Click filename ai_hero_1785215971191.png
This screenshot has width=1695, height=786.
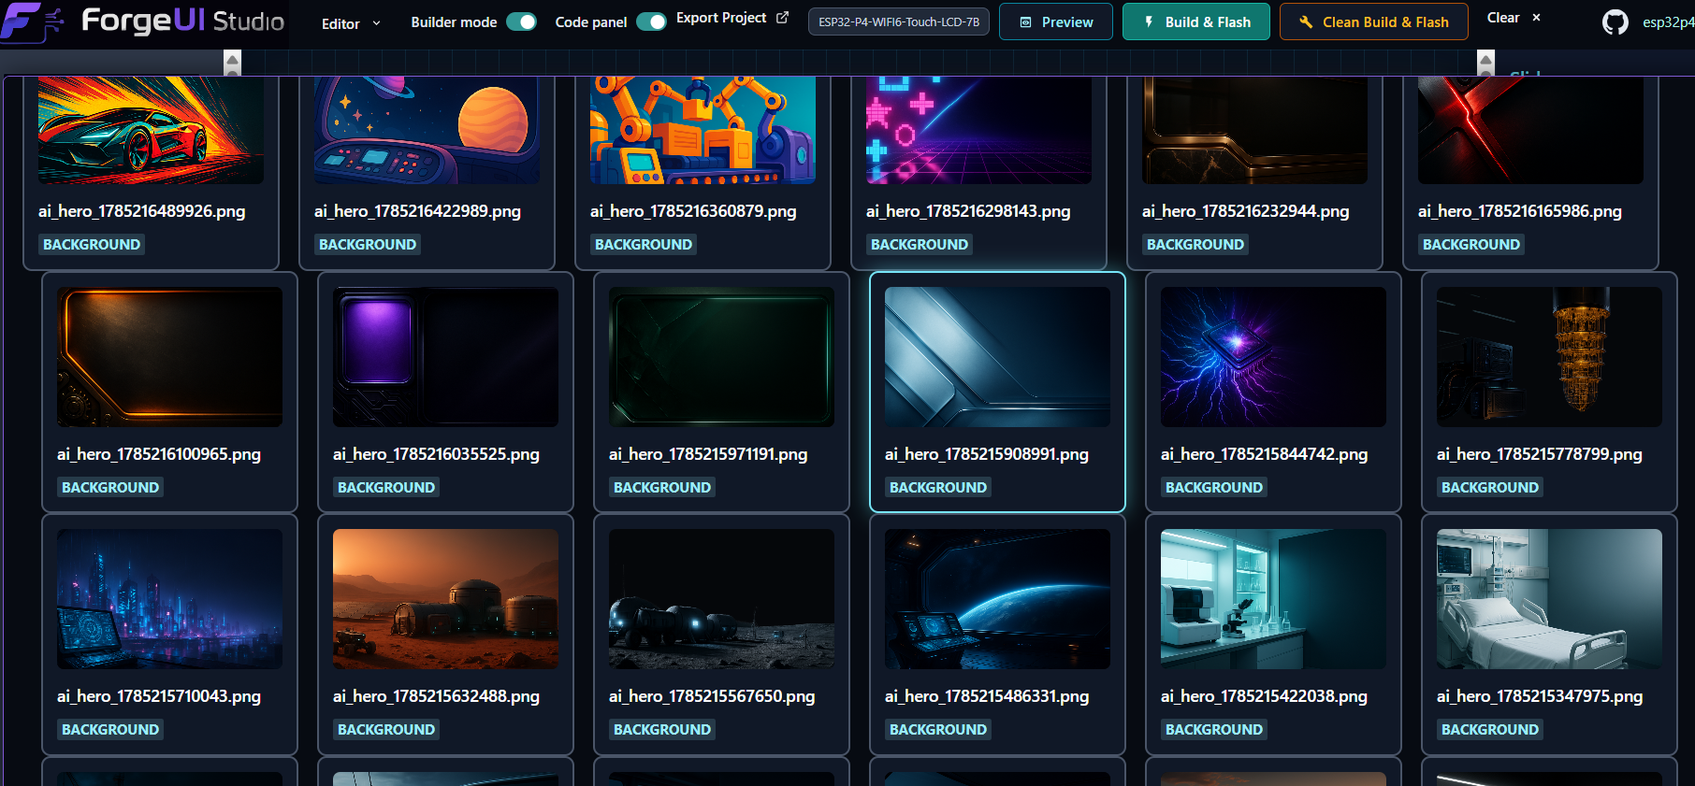coord(708,454)
